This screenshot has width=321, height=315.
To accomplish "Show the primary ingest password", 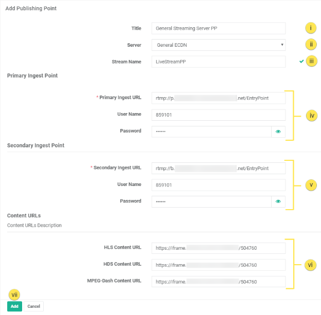I will click(278, 132).
